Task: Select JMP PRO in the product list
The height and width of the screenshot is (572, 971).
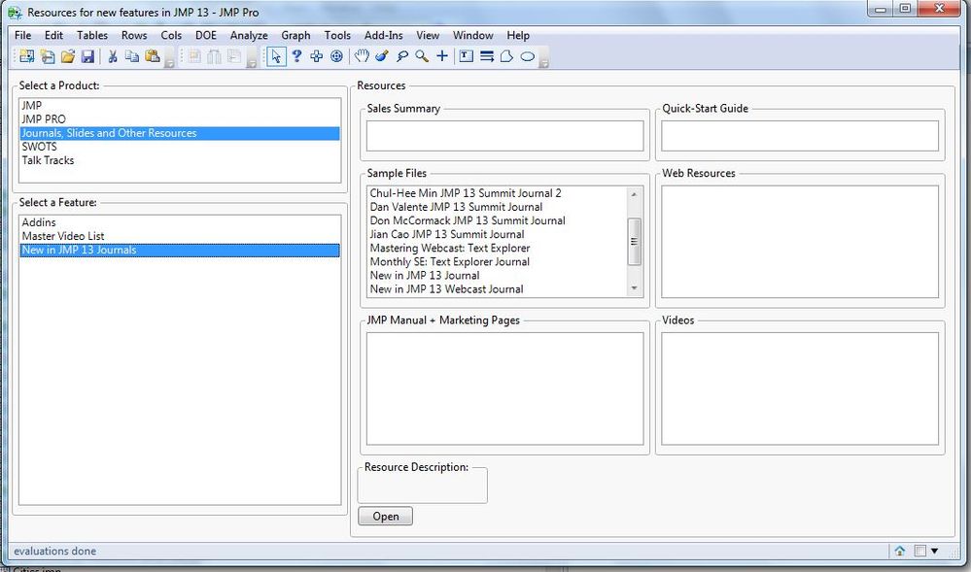Action: (x=180, y=118)
